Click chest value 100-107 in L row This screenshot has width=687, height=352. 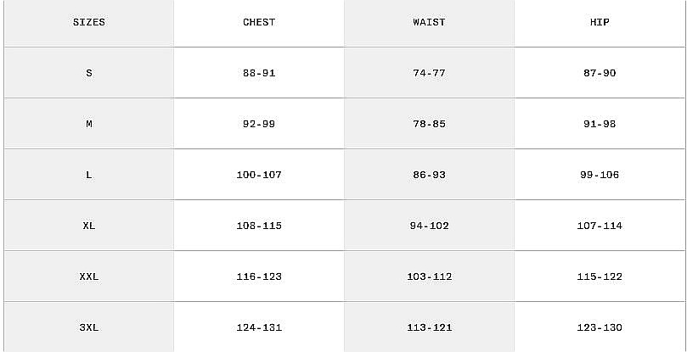(259, 175)
